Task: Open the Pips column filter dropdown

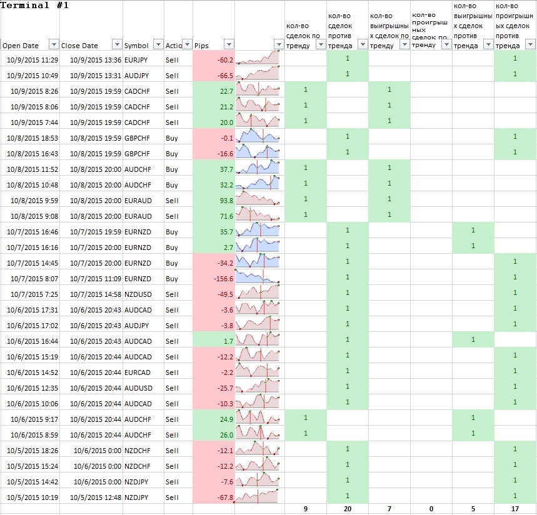Action: 229,44
